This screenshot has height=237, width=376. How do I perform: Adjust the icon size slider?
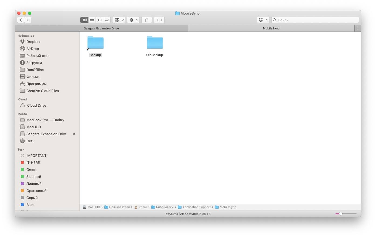pyautogui.click(x=341, y=214)
